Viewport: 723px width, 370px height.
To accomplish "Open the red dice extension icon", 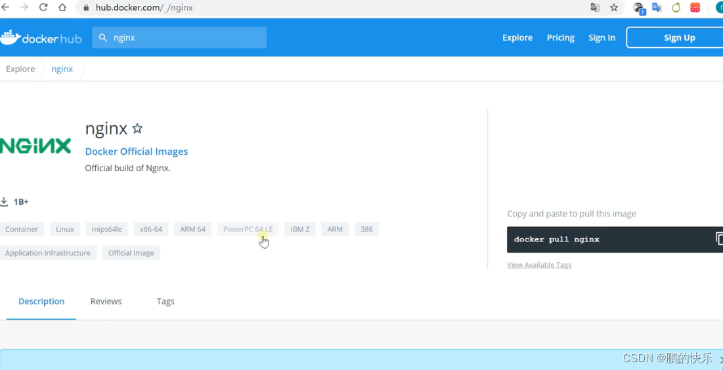I will (x=695, y=7).
